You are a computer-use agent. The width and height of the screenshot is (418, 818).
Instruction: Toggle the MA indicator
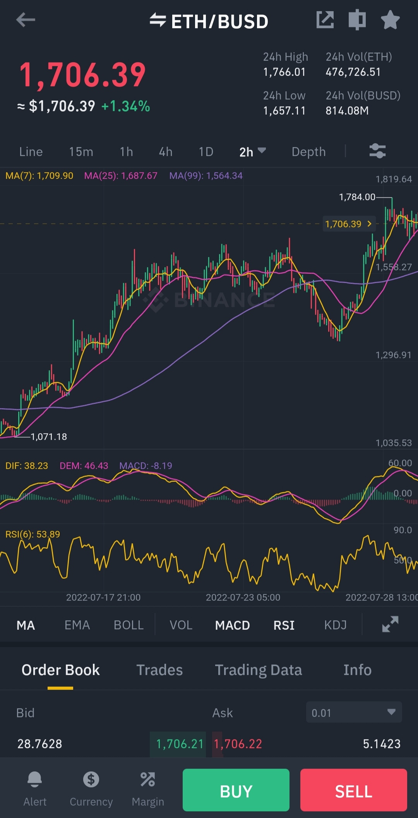click(26, 625)
